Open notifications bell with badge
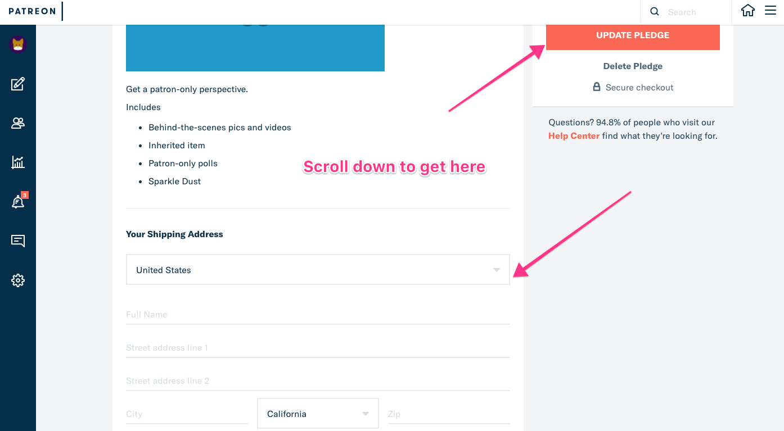Screen dimensions: 784x431 coord(18,202)
